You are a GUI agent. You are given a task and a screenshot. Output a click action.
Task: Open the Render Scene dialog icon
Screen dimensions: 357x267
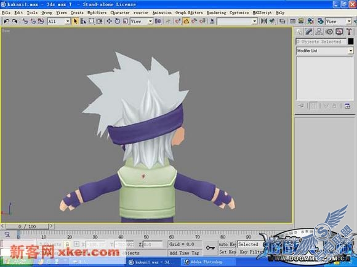[321, 21]
